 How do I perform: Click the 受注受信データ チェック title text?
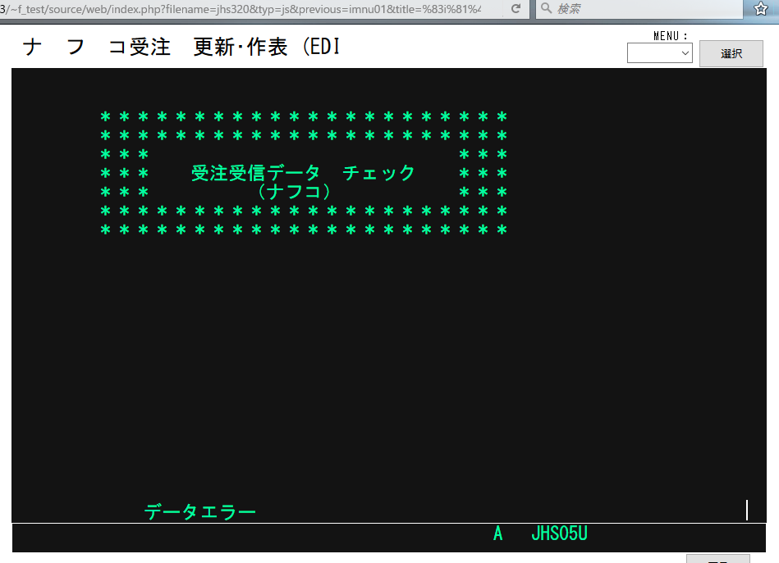point(303,173)
